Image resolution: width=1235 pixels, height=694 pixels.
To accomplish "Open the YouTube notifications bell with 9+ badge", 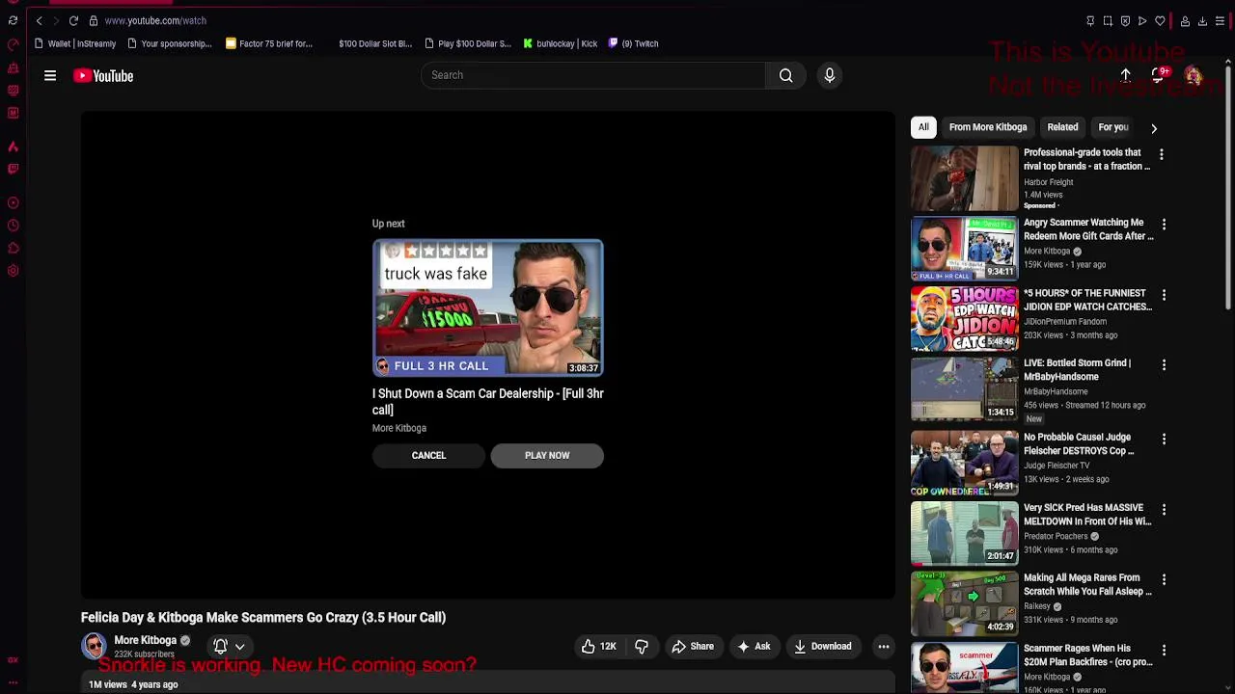I will pos(1159,75).
